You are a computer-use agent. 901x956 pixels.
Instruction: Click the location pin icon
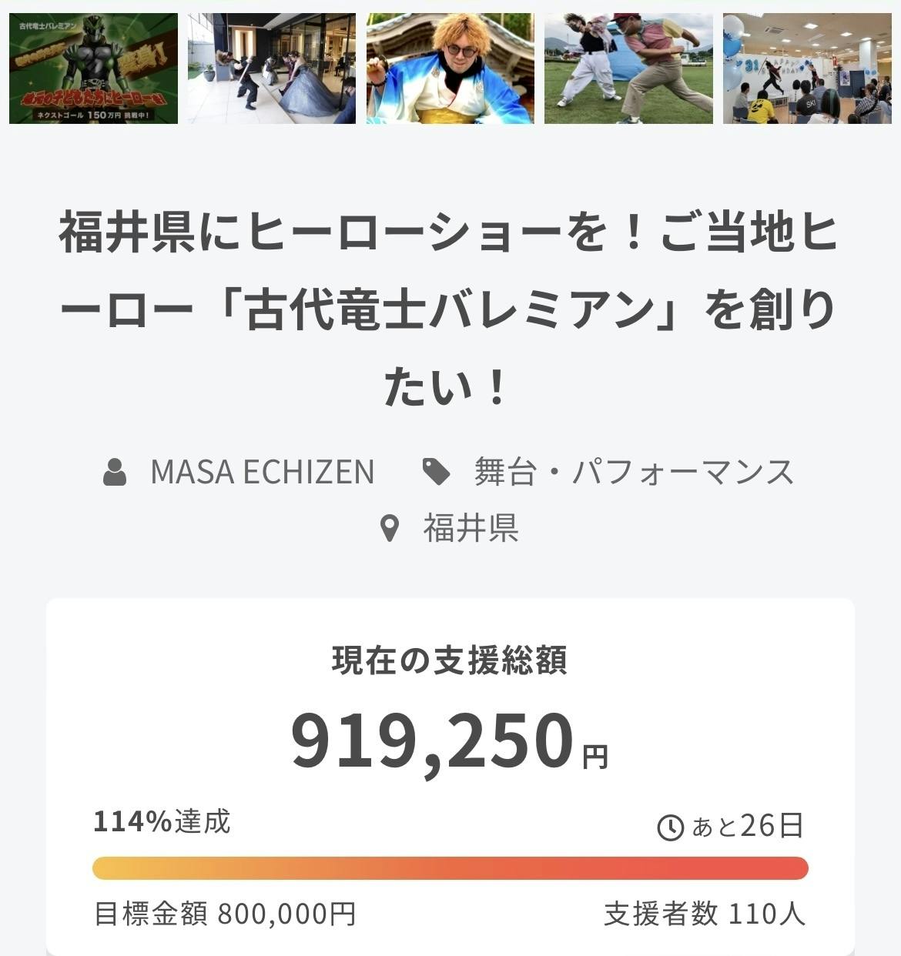390,529
